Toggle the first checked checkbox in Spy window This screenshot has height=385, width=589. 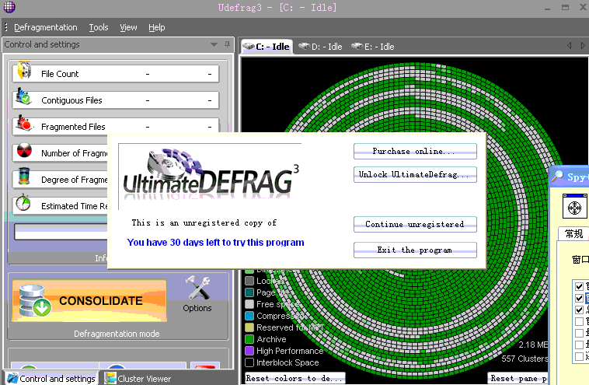click(579, 286)
